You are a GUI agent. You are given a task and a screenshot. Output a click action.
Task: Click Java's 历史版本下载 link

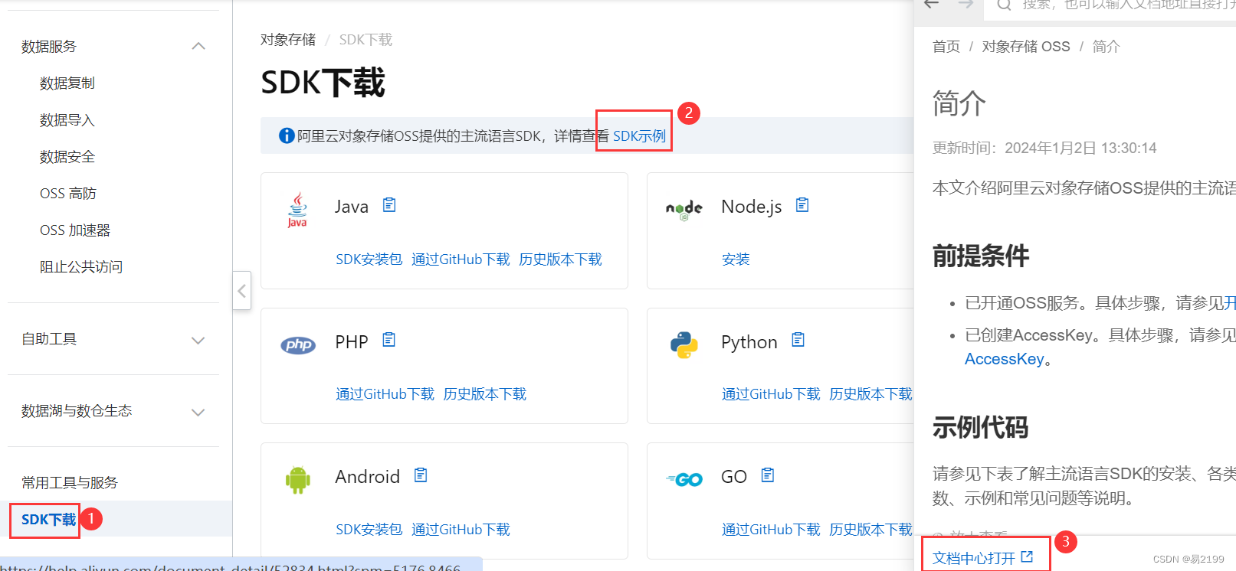tap(560, 259)
